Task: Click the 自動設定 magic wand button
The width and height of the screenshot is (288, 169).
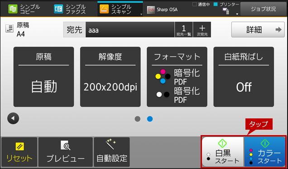Action: pyautogui.click(x=112, y=152)
